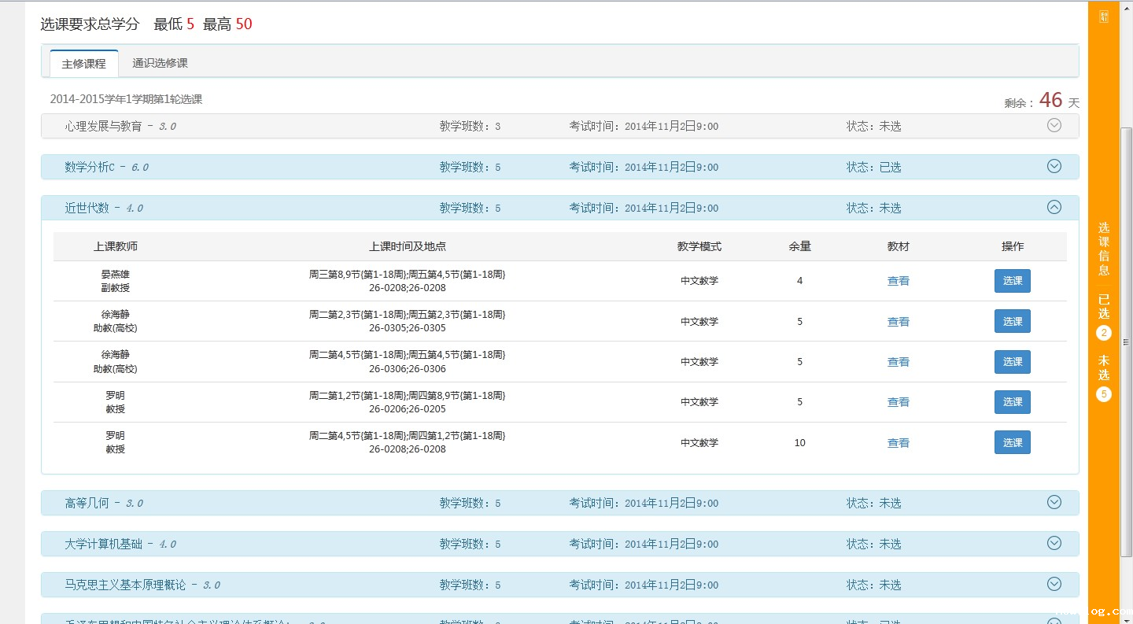Viewport: 1133px width, 624px height.
Task: Expand the 马克思主义基本原理概论 chevron icon
Action: 1054,584
